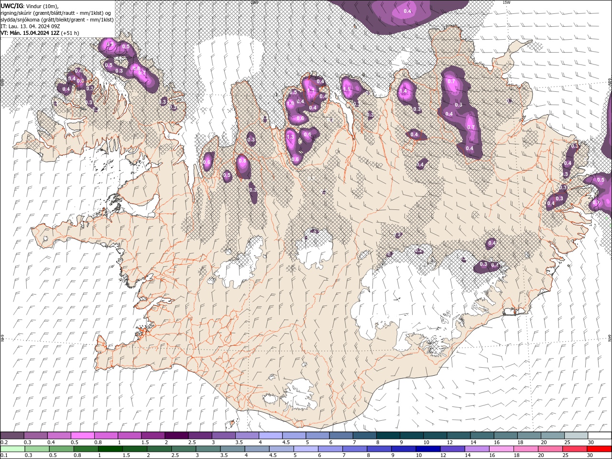Pick the pale lavender 5 rain-scale swatch
This screenshot has width=612, height=459.
pyautogui.click(x=306, y=448)
